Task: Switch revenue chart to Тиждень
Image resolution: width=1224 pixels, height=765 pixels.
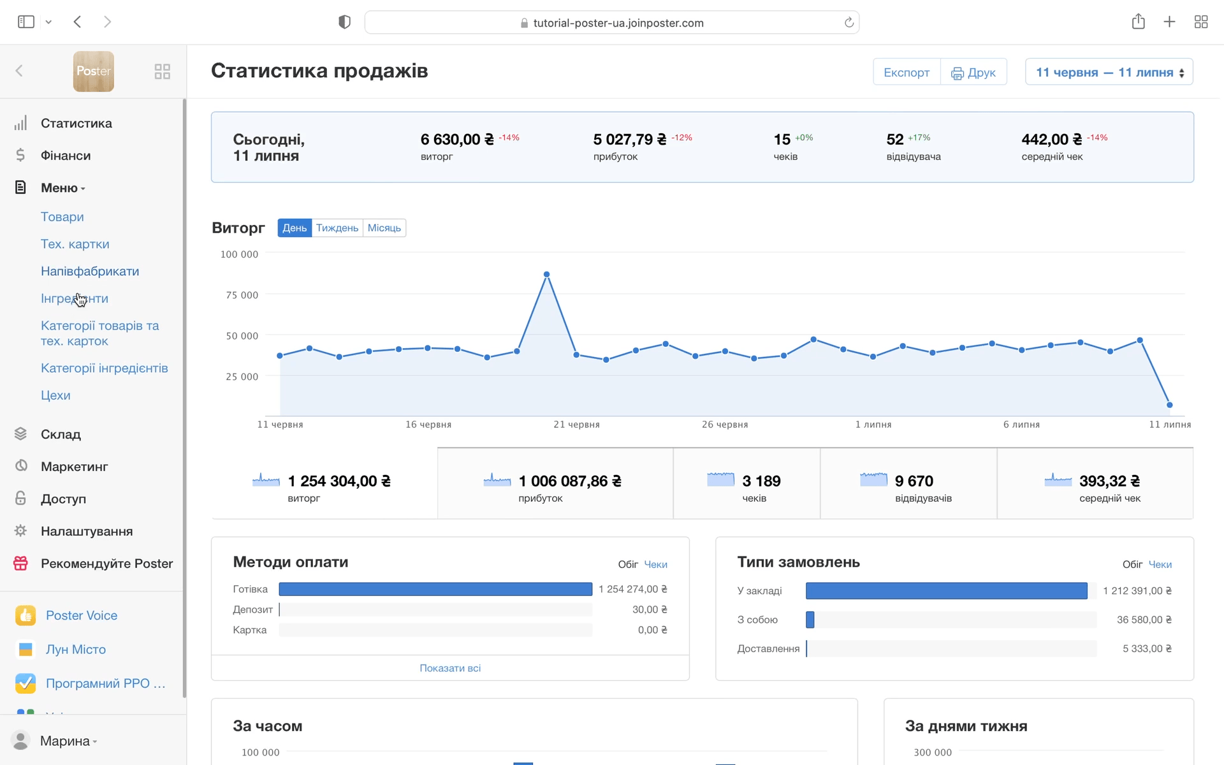Action: pos(337,228)
